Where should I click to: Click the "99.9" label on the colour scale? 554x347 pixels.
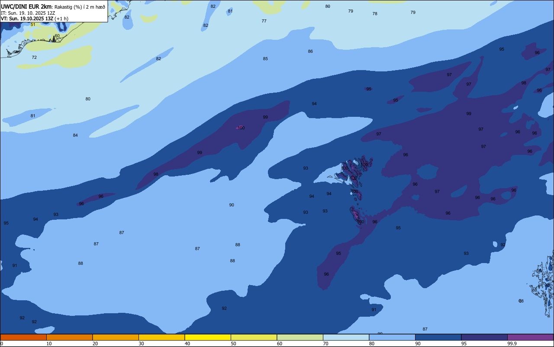click(x=512, y=344)
